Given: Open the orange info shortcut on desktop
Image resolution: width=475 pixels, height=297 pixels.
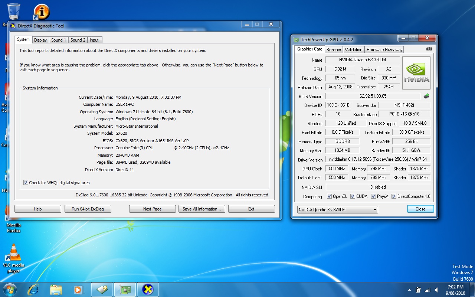Looking at the screenshot, I should (41, 12).
